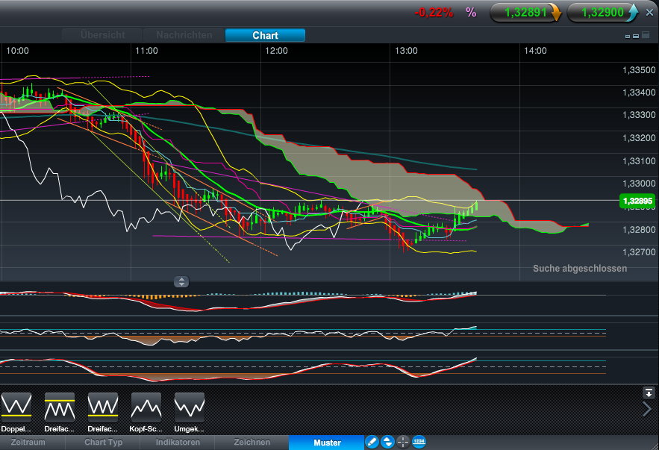Switch chart to the largest window size

[x=645, y=35]
